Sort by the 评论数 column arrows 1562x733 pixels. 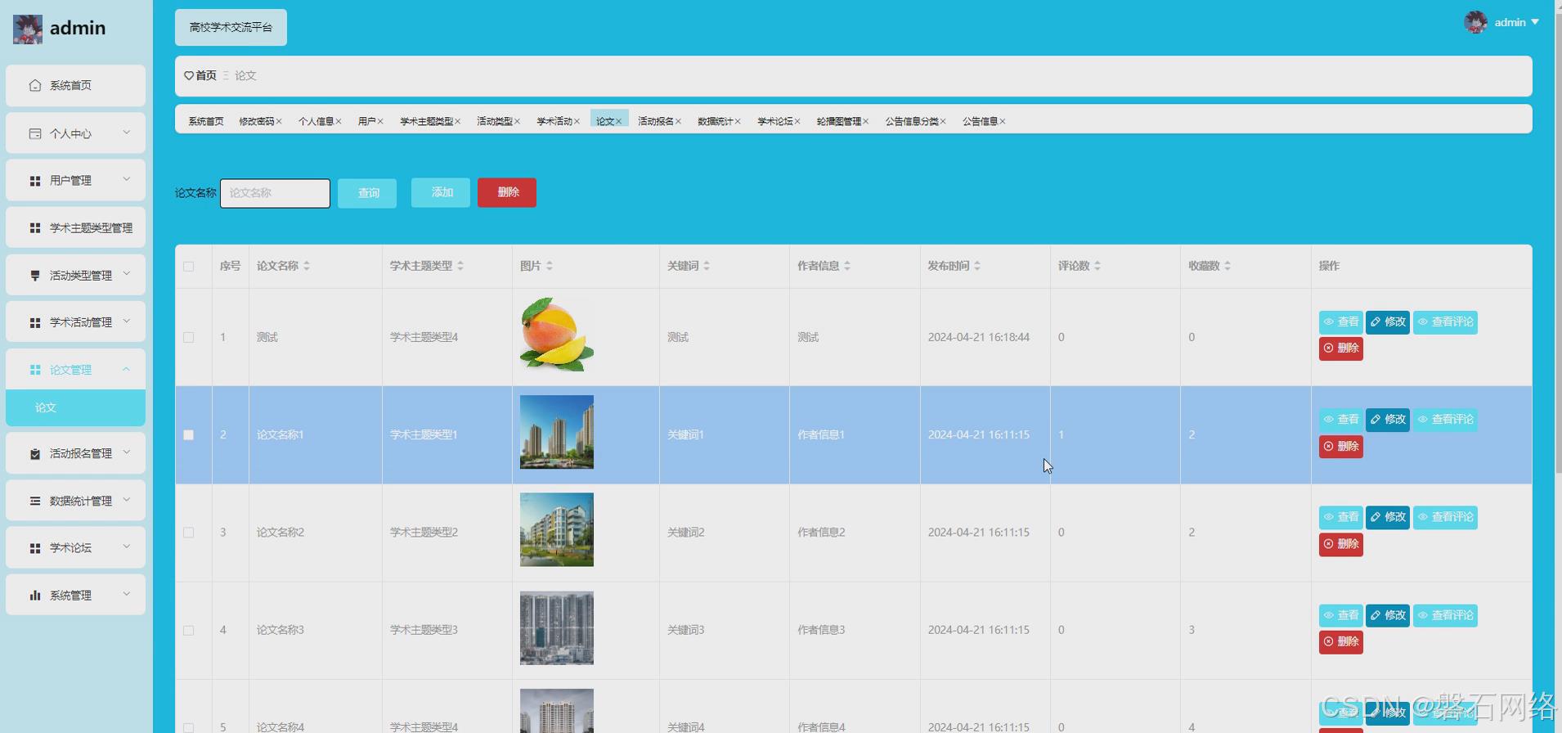pos(1097,266)
